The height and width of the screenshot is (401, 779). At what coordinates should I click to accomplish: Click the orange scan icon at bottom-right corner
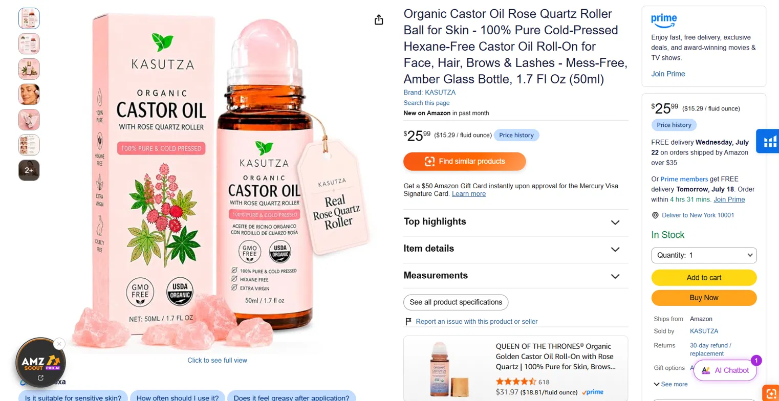770,393
